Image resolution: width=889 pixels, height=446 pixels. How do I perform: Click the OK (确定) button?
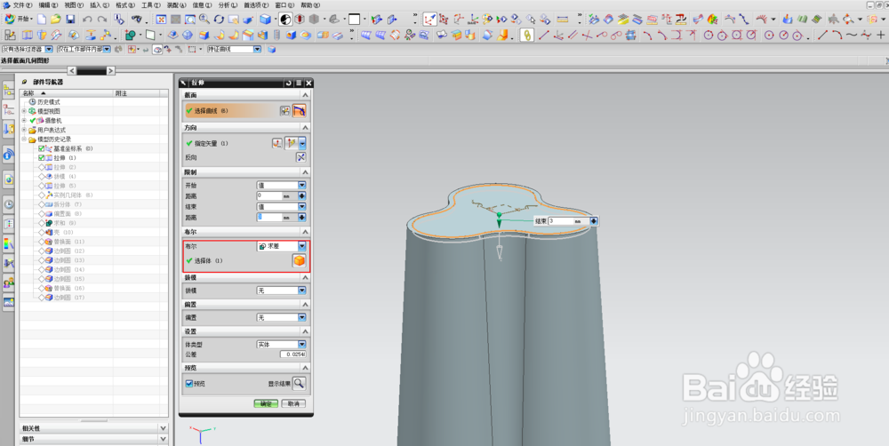[x=266, y=404]
